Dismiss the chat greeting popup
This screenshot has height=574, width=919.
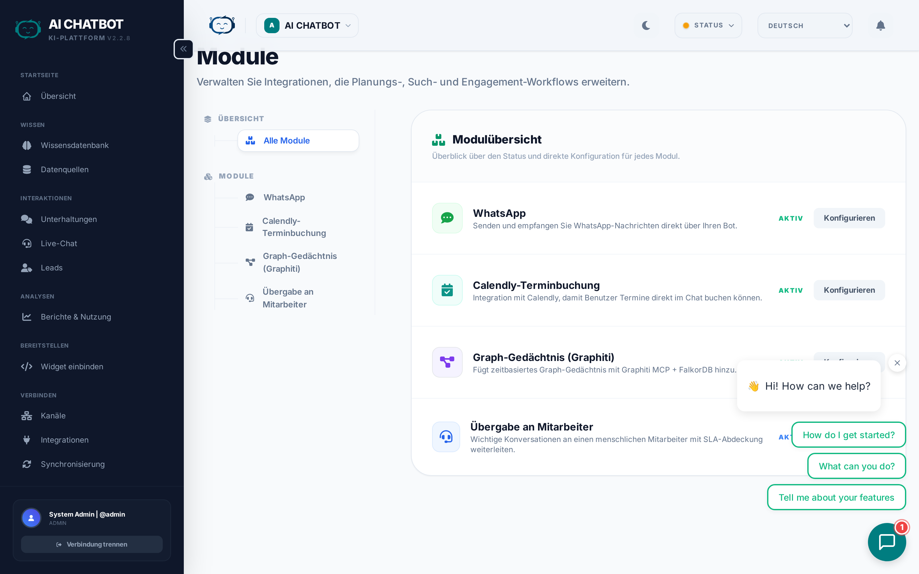point(897,363)
